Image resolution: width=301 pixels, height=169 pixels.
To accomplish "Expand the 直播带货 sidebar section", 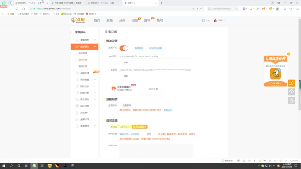I will 95,126.
